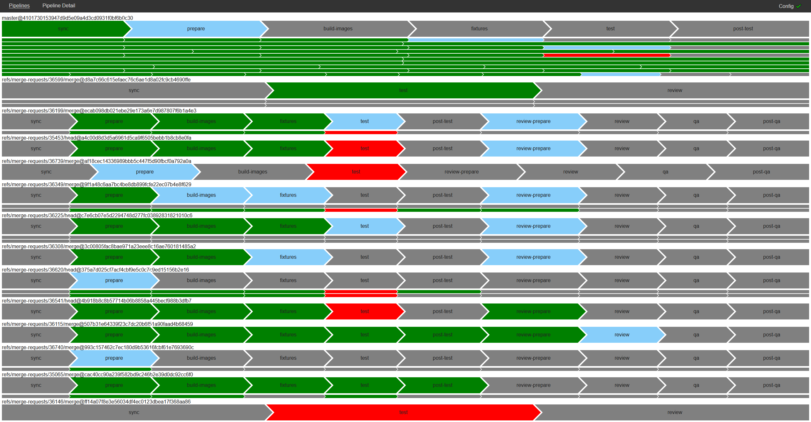Select red test stage in pipeline 36739

click(x=356, y=172)
